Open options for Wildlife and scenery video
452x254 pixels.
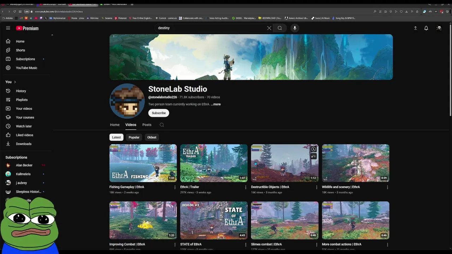(x=387, y=187)
